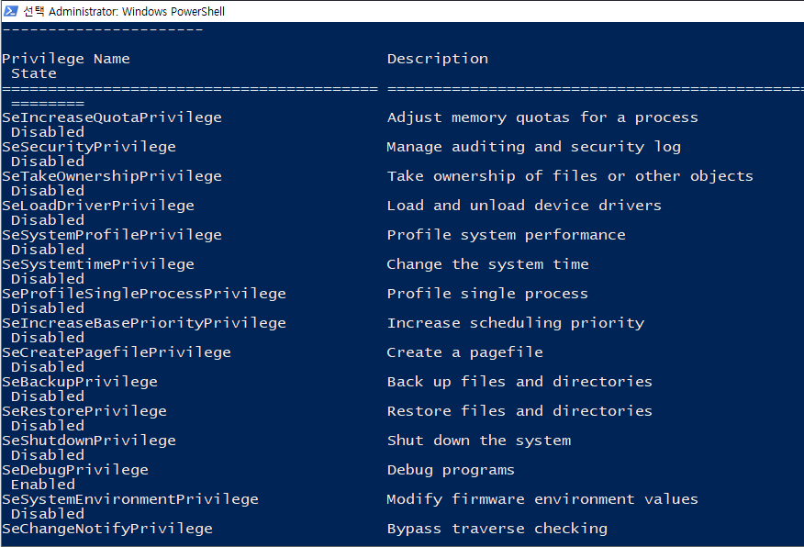Click 'Shut down the system' description
804x547 pixels.
(478, 441)
